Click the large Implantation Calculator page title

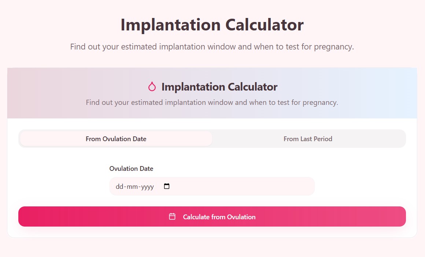[x=212, y=25]
